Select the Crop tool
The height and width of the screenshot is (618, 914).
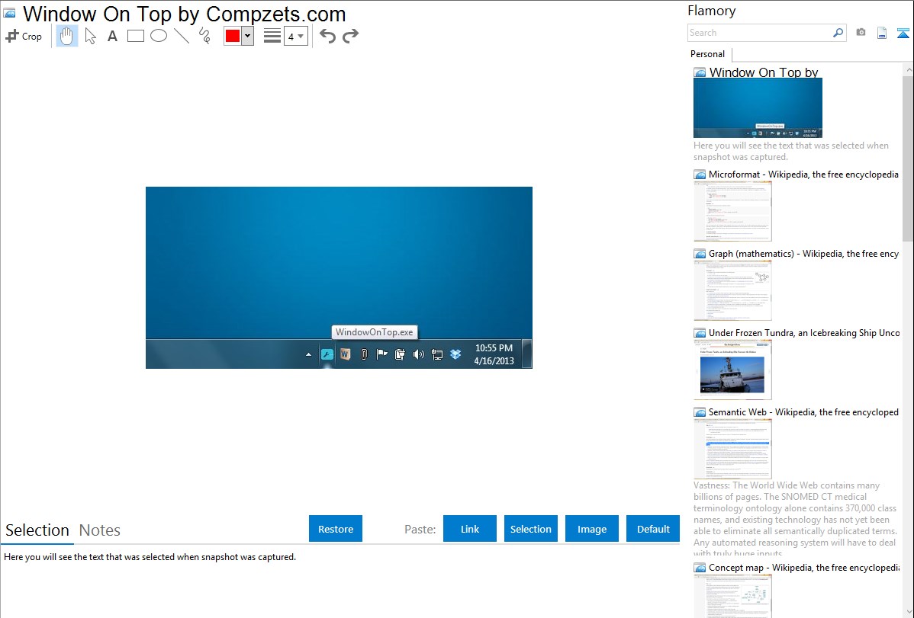pos(24,36)
